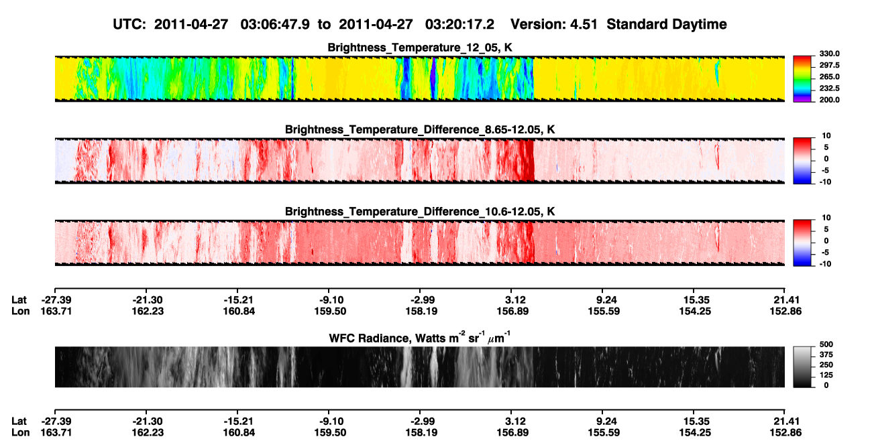Click longitude 158.19 above WFC Radiance panel

point(421,311)
